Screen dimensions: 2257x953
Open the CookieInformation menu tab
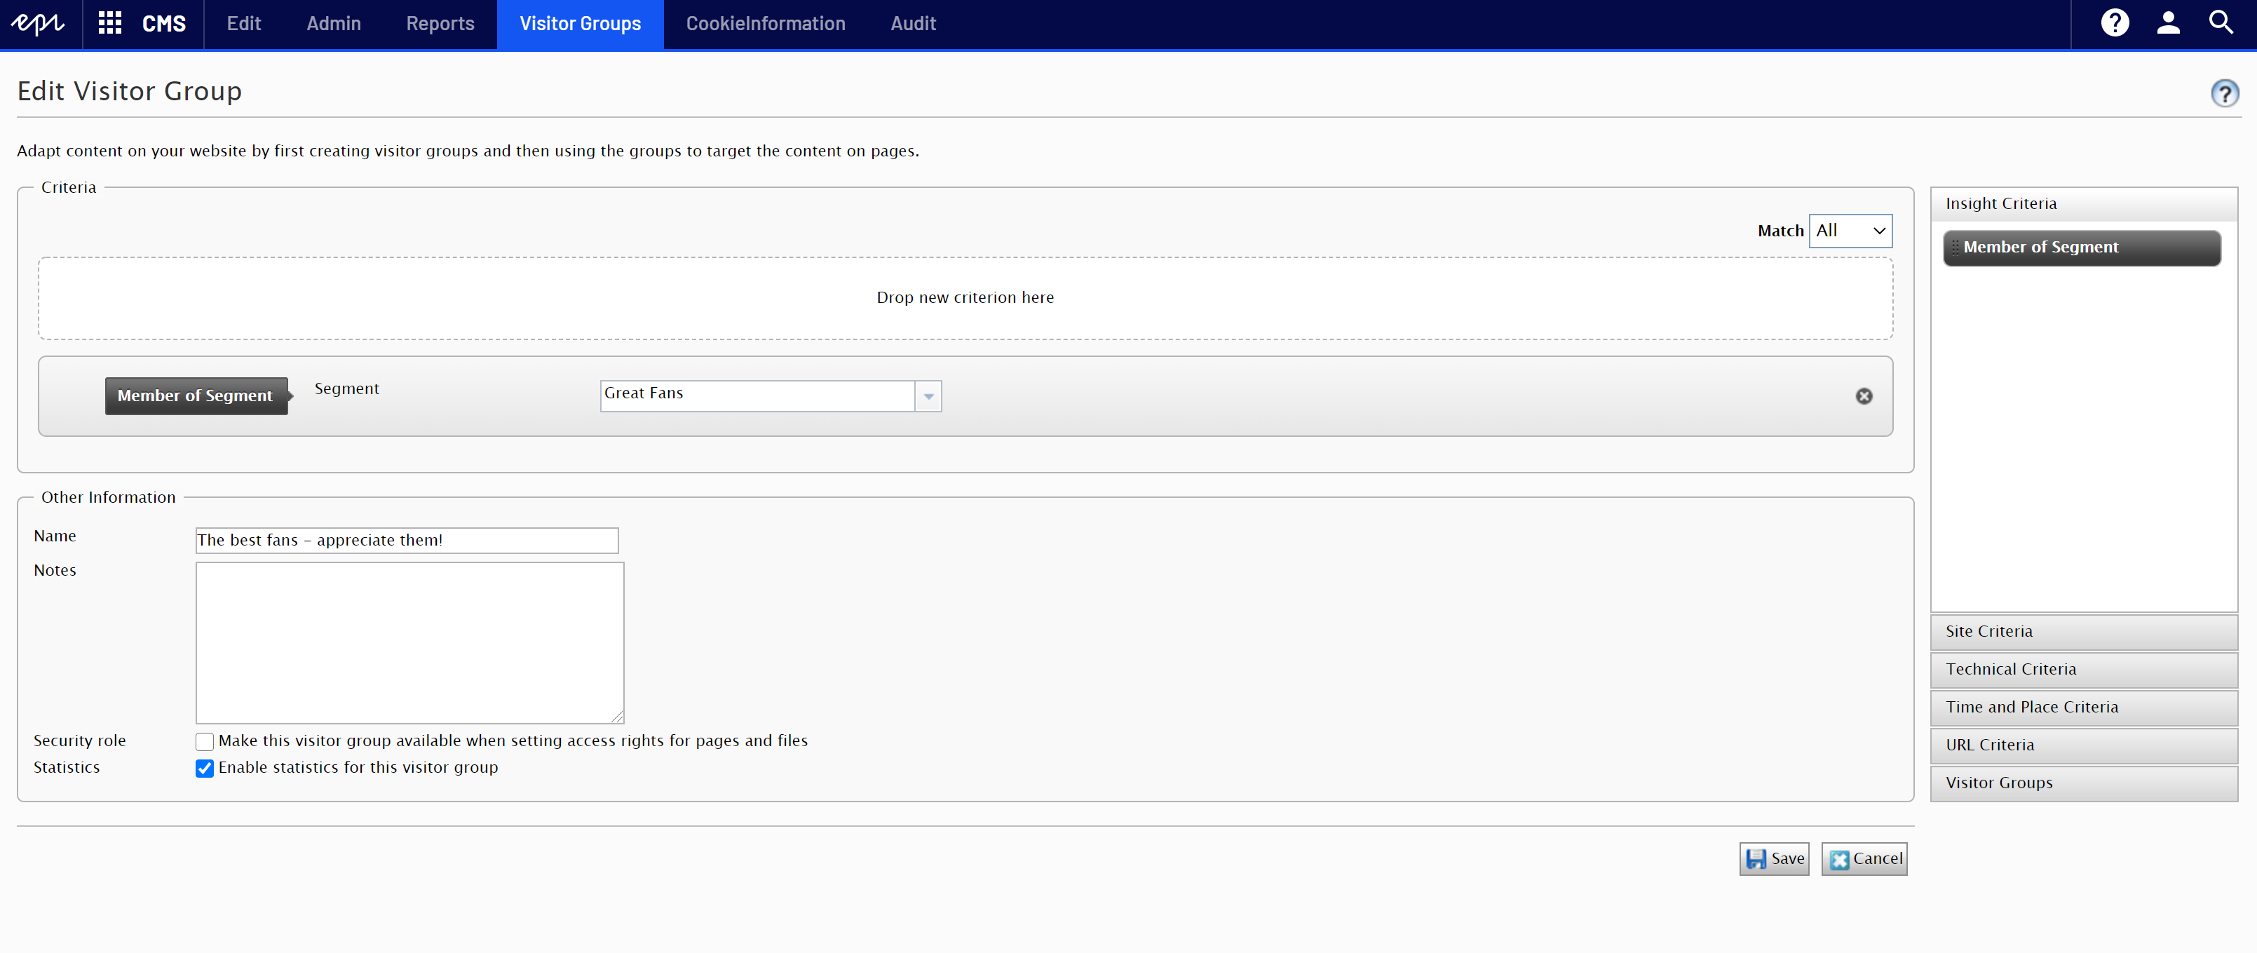coord(765,24)
